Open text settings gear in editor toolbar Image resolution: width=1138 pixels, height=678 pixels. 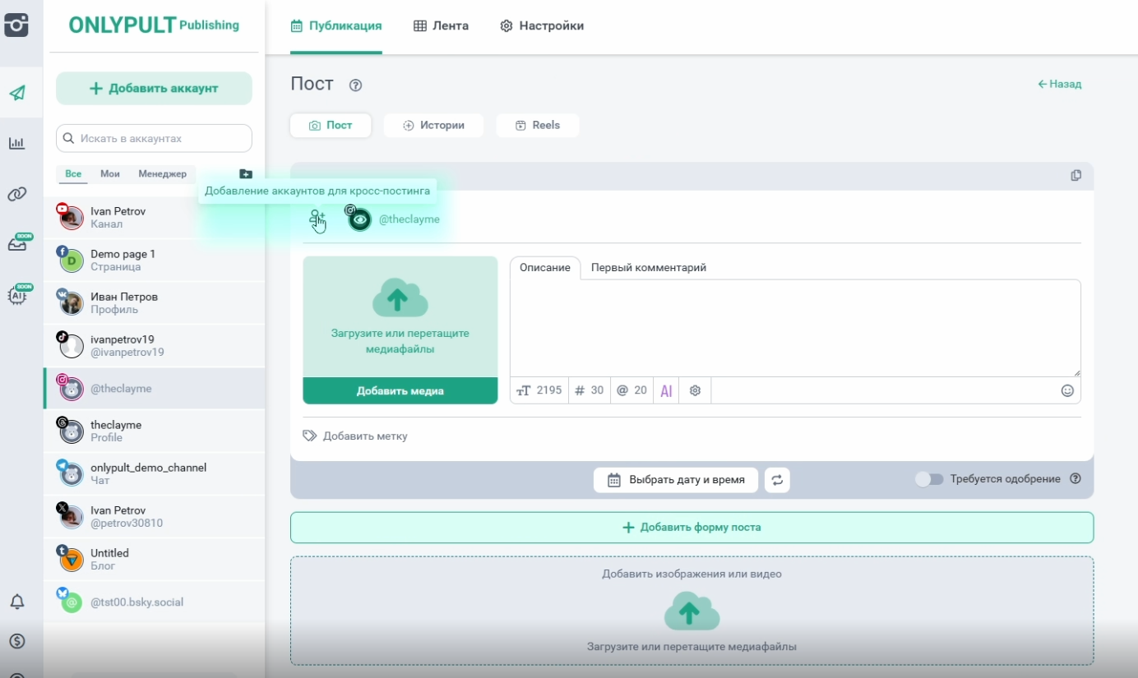tap(695, 391)
